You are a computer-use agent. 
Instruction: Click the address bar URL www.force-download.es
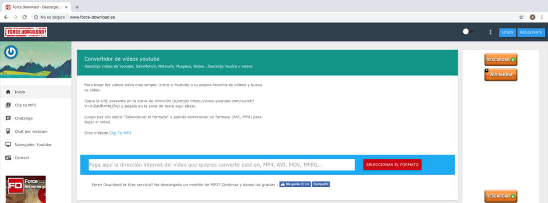(x=92, y=17)
